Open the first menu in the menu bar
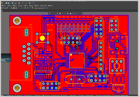The width and height of the screenshot is (139, 97). (4, 6)
